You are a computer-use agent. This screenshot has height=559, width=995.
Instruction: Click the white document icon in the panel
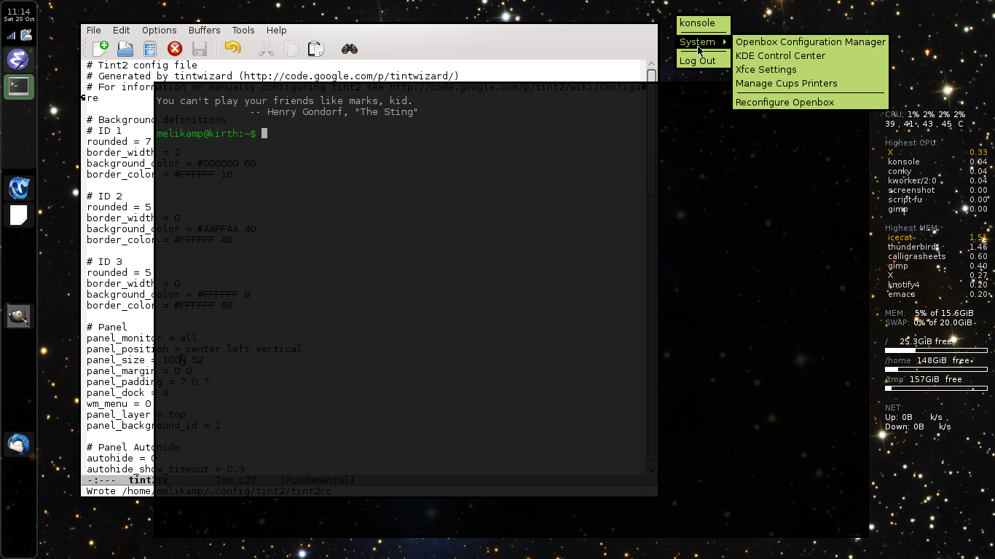[x=18, y=215]
